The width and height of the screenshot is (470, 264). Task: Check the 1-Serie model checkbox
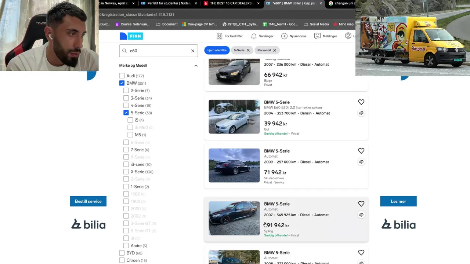(126, 186)
